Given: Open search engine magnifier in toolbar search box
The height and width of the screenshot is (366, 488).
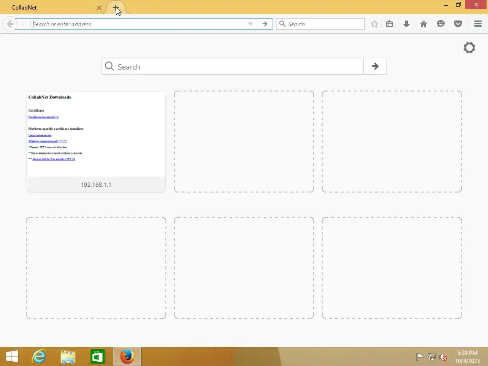Looking at the screenshot, I should point(282,24).
